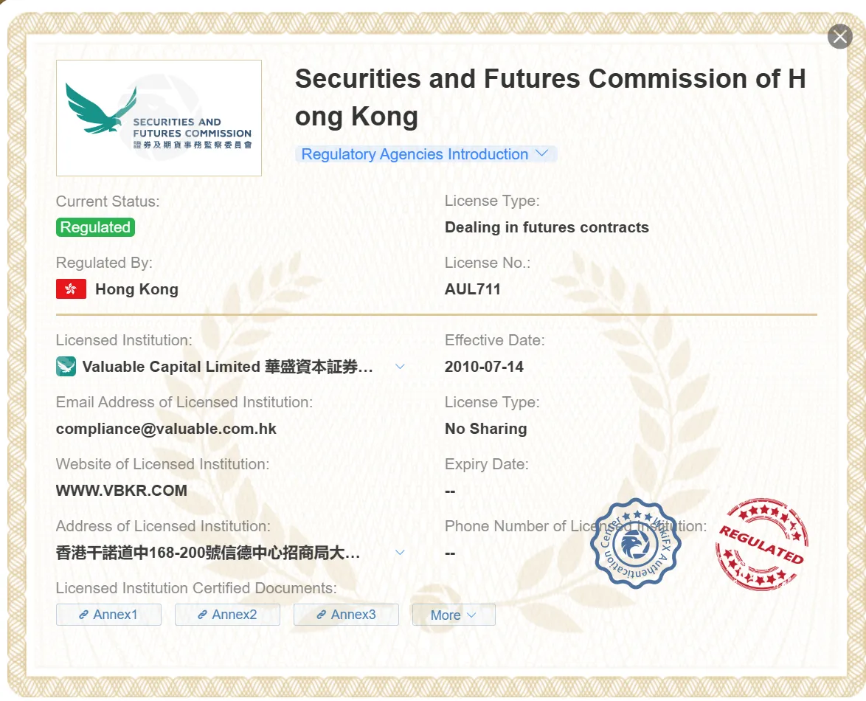
Task: Click the link icon in Annex1
Action: tap(83, 614)
